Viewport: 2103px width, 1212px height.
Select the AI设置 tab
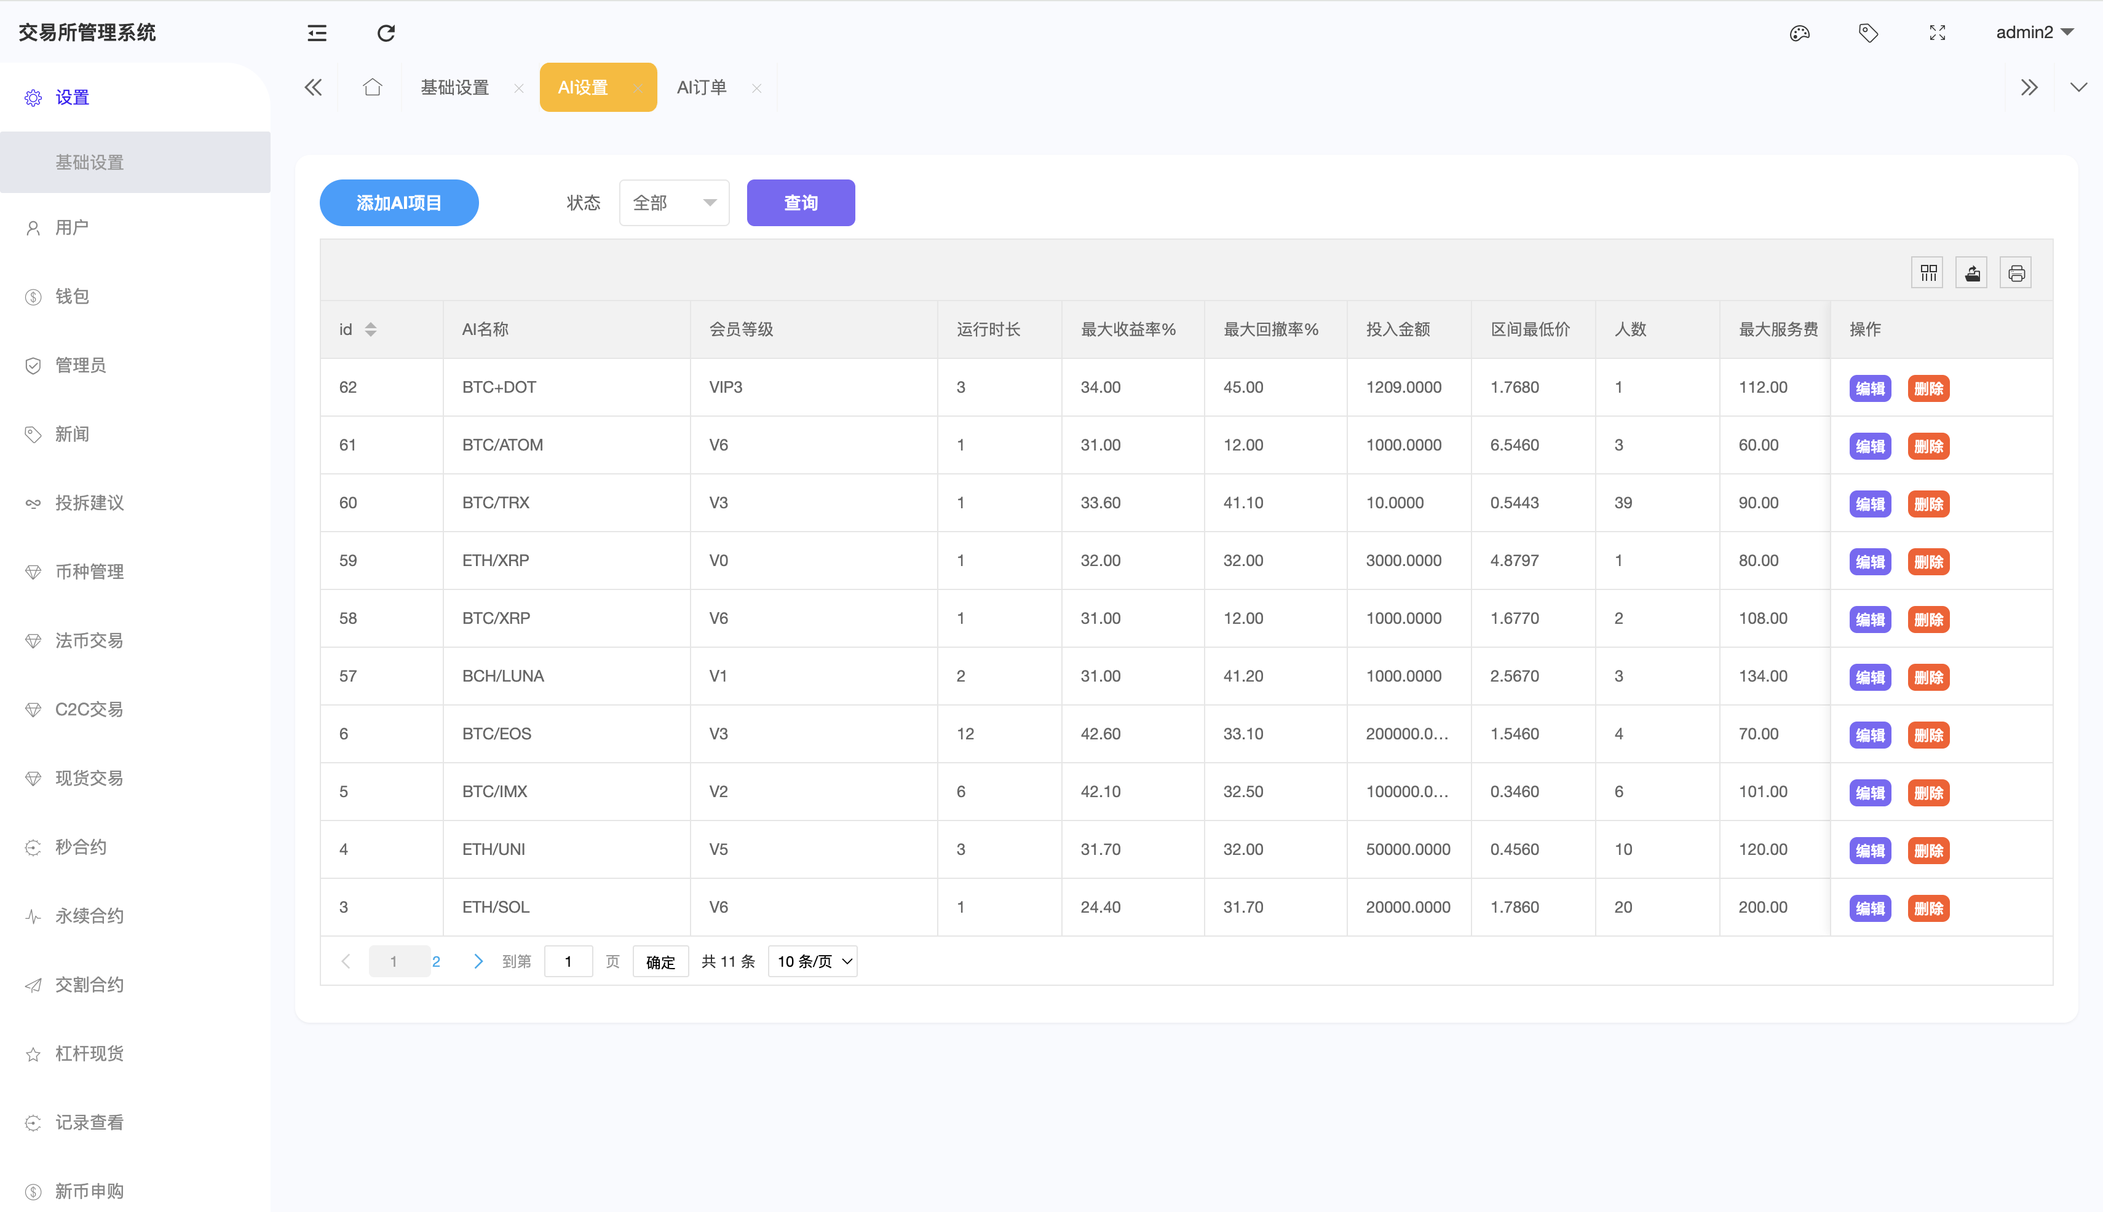pos(583,87)
